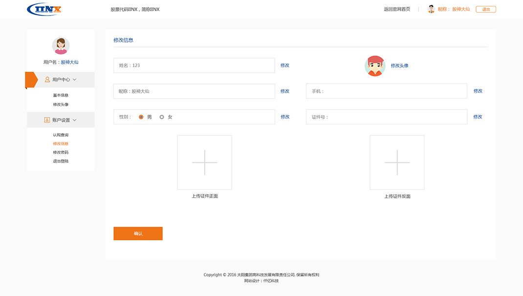523x296 pixels.
Task: Click the 账户设置 icon in sidebar
Action: coord(47,120)
